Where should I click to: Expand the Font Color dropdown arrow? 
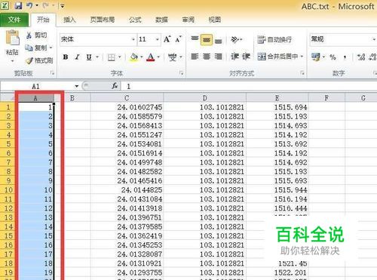point(158,57)
